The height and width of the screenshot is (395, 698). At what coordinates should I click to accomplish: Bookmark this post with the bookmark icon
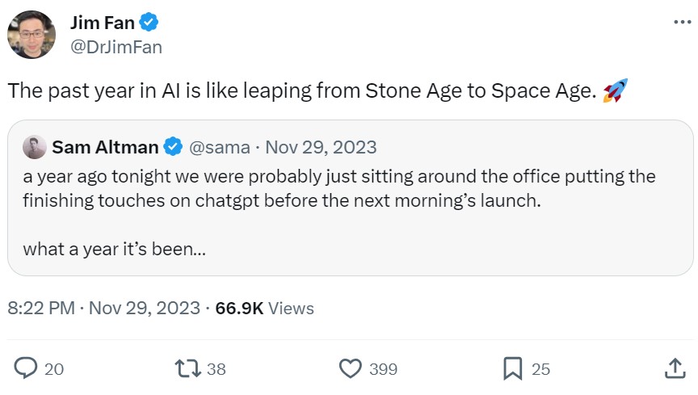point(512,369)
